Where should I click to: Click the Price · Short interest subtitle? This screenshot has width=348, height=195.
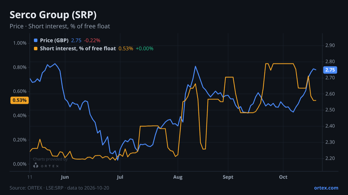tap(60, 26)
